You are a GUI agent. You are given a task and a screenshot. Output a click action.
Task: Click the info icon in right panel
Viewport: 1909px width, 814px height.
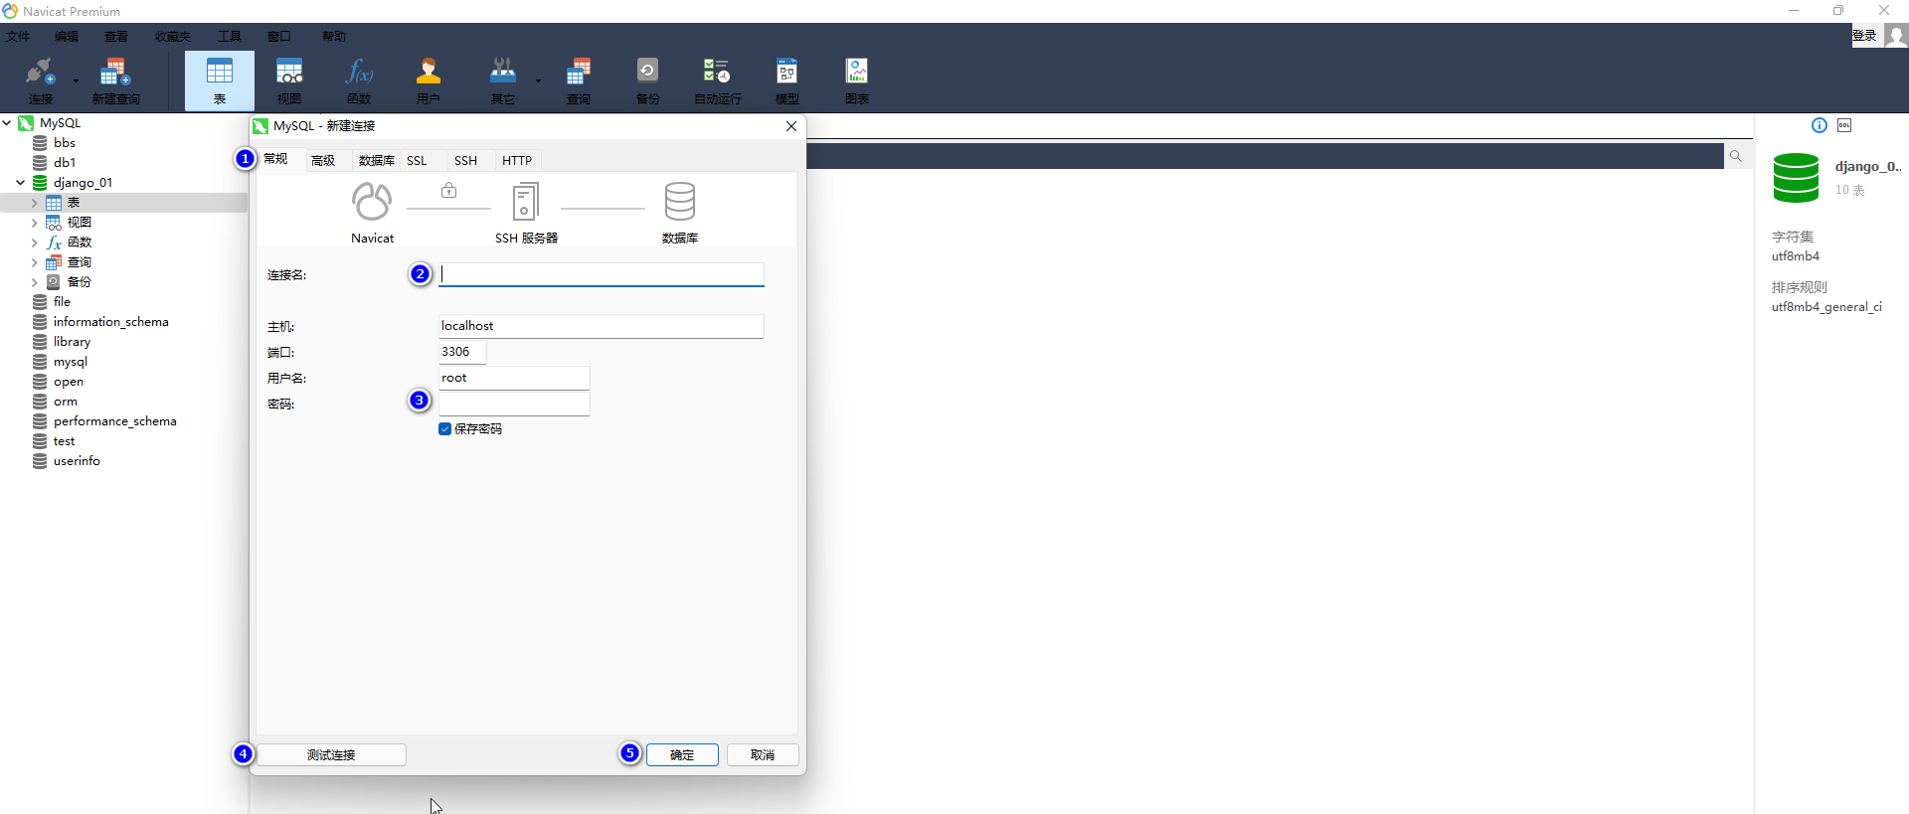[1820, 125]
